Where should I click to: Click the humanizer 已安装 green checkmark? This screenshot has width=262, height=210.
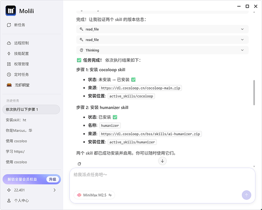(x=115, y=117)
